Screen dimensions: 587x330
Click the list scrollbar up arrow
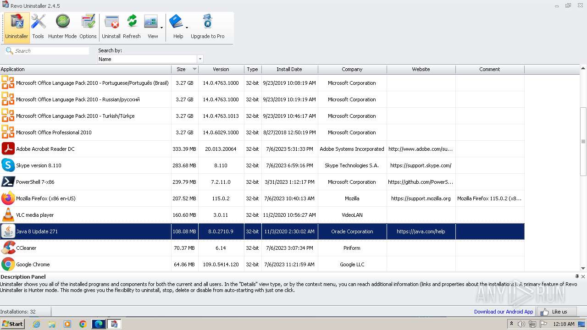click(583, 69)
